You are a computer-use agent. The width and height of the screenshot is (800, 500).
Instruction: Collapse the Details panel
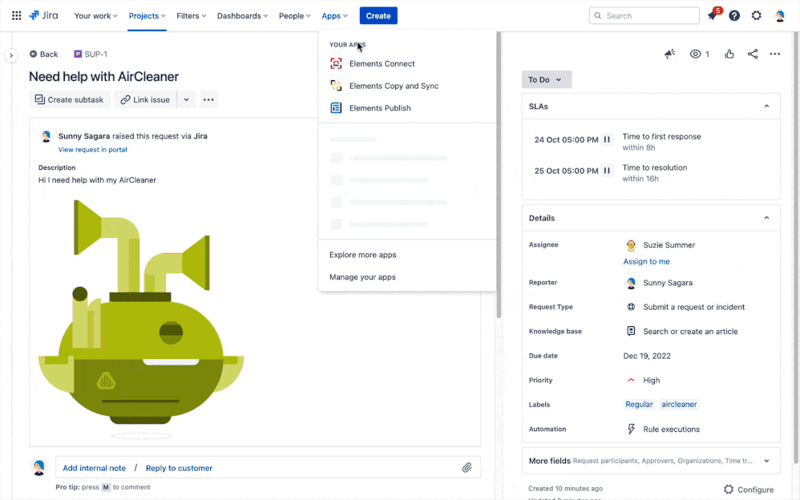766,218
